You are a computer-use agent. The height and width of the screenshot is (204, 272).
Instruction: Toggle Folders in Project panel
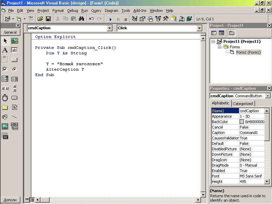(232, 33)
